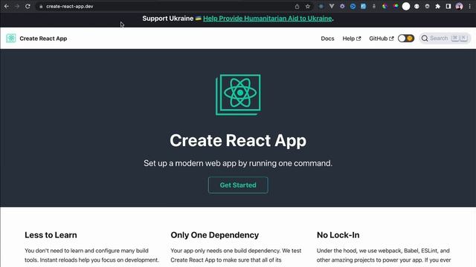Open the V-shaped extension icon
The image size is (476, 267).
pyautogui.click(x=332, y=7)
